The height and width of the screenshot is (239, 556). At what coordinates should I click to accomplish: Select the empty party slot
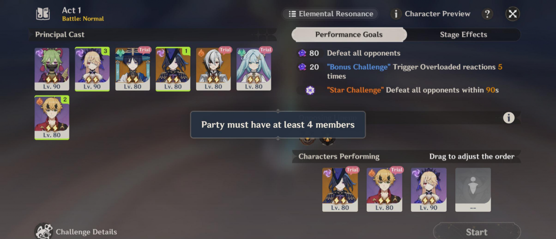[x=473, y=190]
